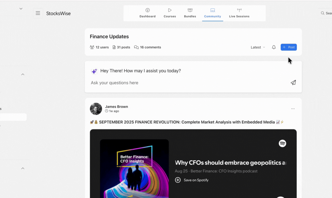This screenshot has width=332, height=198.
Task: Collapse the lower sidebar section chevron
Action: click(x=23, y=168)
